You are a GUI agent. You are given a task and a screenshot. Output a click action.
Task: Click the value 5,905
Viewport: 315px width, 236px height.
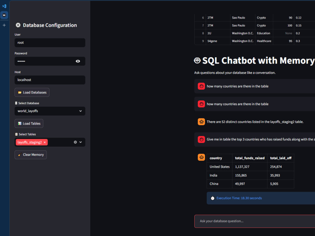pyautogui.click(x=274, y=184)
